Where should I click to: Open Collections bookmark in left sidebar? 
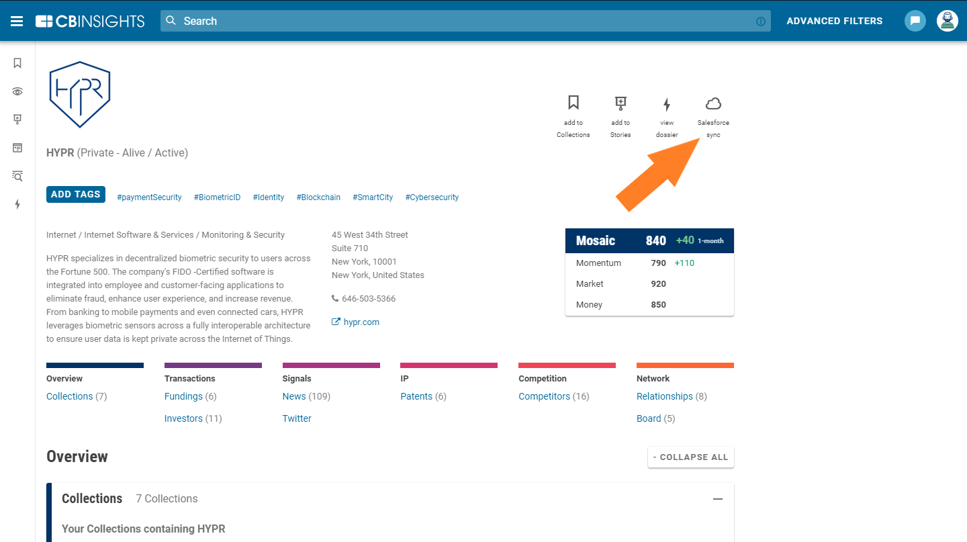[x=17, y=63]
